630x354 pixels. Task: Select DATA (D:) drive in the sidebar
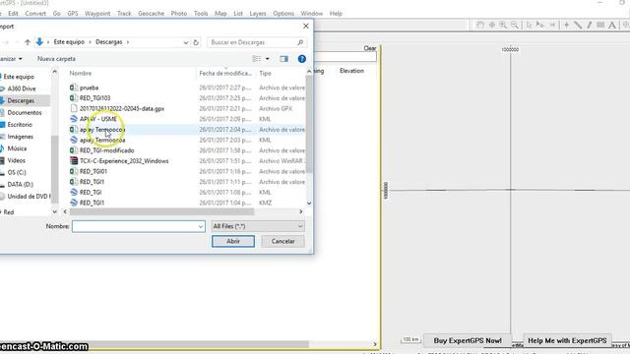[x=20, y=185]
